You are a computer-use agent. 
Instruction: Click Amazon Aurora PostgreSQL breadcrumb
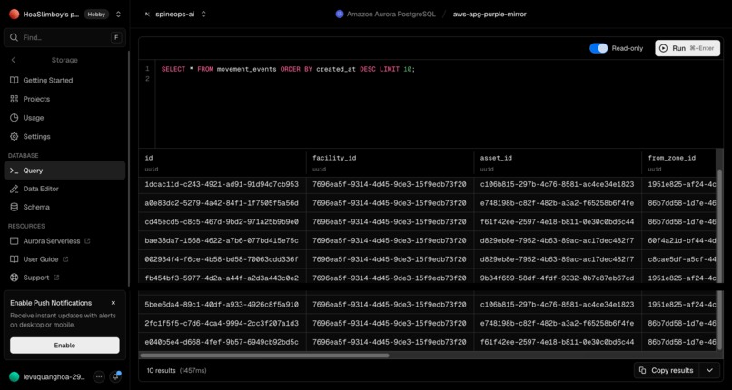pos(385,15)
